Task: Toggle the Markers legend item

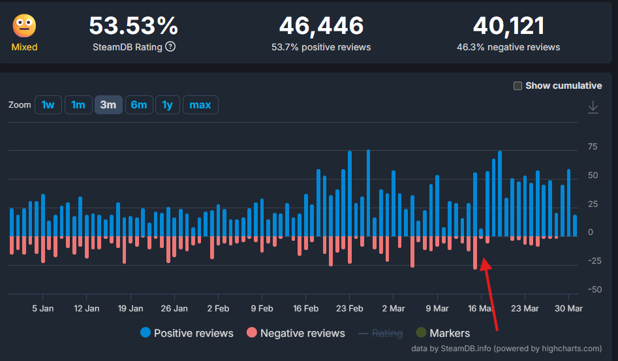Action: [449, 333]
